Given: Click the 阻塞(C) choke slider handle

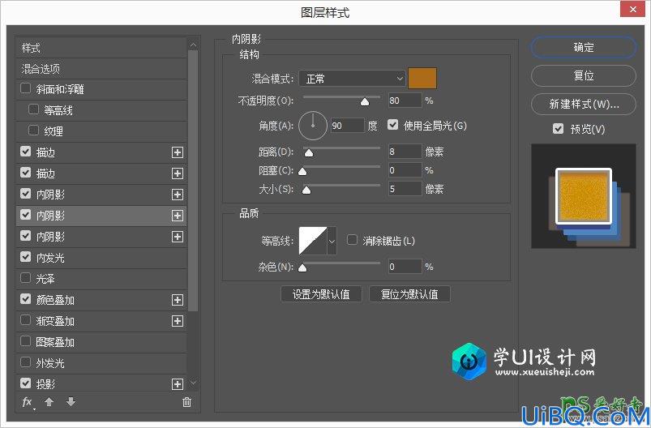Looking at the screenshot, I should click(x=302, y=172).
